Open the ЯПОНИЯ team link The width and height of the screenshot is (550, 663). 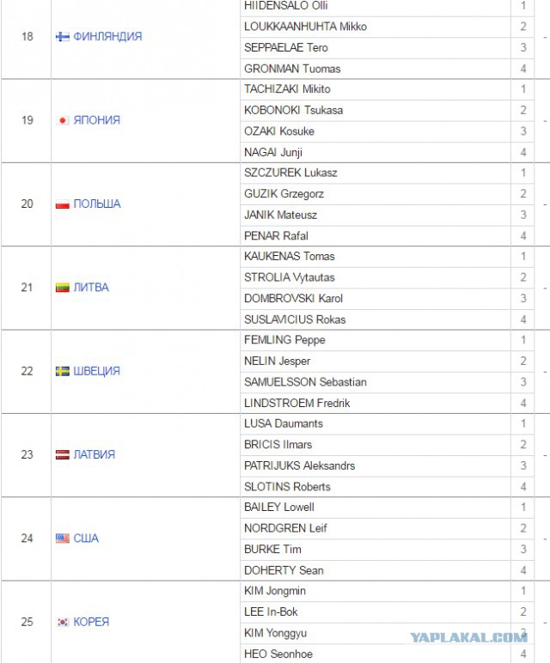click(x=97, y=120)
